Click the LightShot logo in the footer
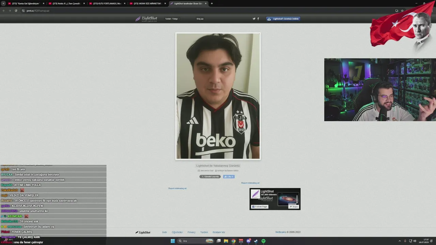Screen dimensions: 436x245 coord(143,232)
